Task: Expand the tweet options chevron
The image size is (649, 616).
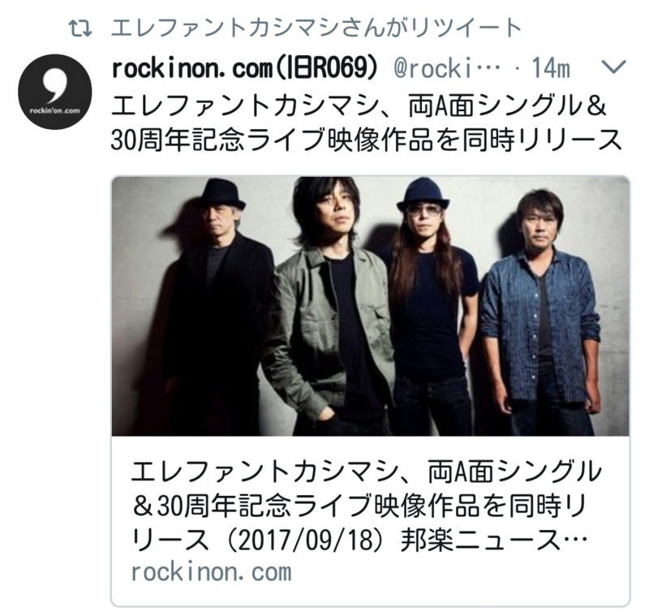Action: pos(614,67)
